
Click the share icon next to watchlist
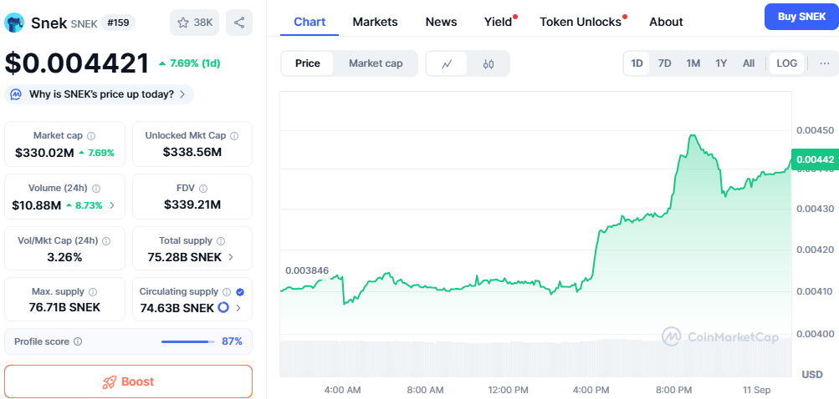239,23
